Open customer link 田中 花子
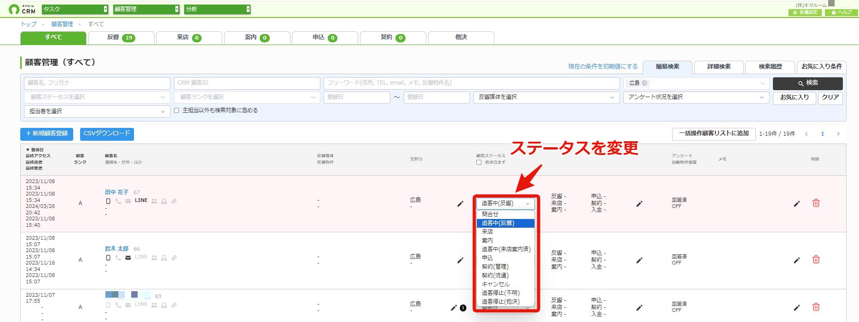 (x=116, y=192)
